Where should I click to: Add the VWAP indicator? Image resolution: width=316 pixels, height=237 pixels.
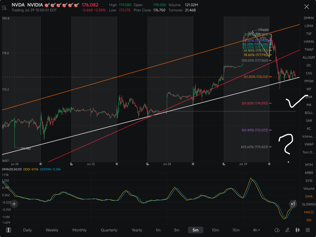coord(309,144)
